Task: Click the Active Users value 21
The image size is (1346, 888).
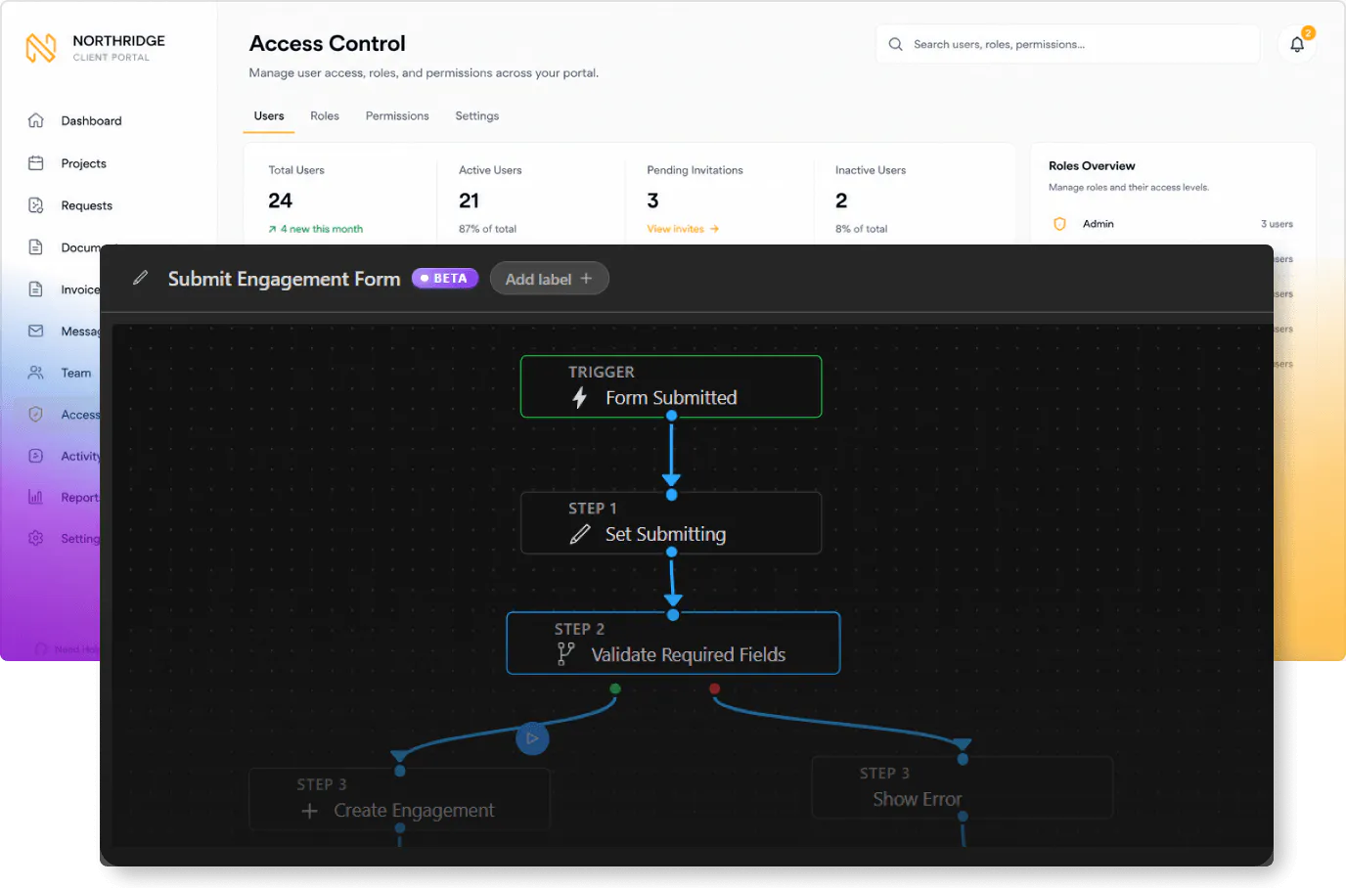Action: click(470, 200)
